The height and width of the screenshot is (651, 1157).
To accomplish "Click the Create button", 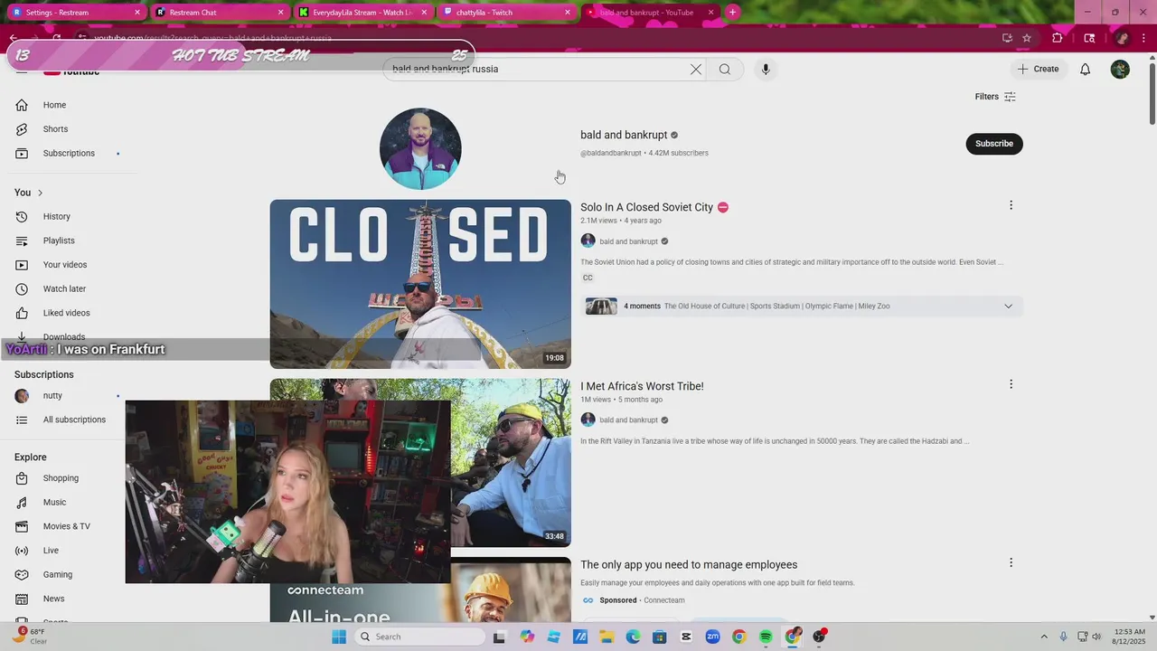I will (x=1038, y=70).
